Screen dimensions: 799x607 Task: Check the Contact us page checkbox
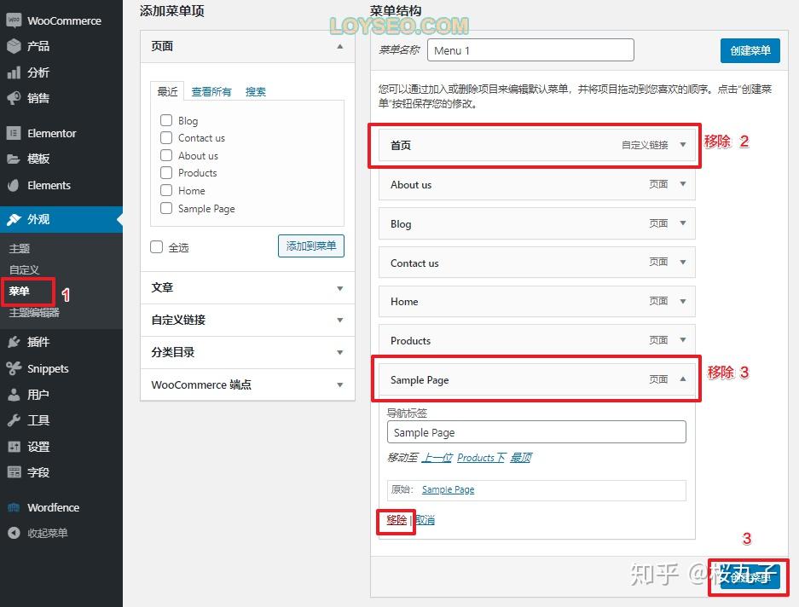pyautogui.click(x=166, y=137)
